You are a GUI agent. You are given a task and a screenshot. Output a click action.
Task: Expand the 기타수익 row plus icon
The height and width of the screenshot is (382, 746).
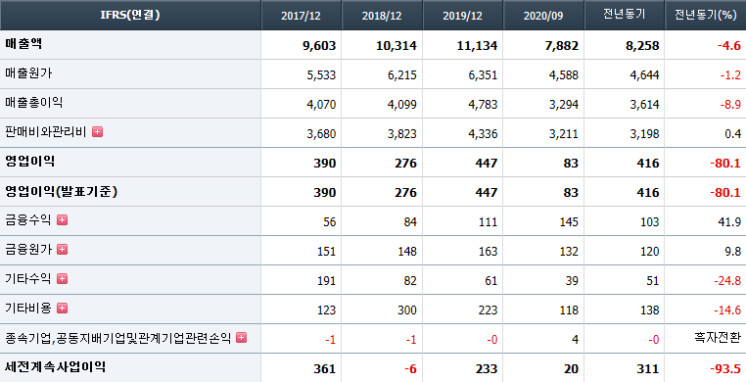pos(63,279)
